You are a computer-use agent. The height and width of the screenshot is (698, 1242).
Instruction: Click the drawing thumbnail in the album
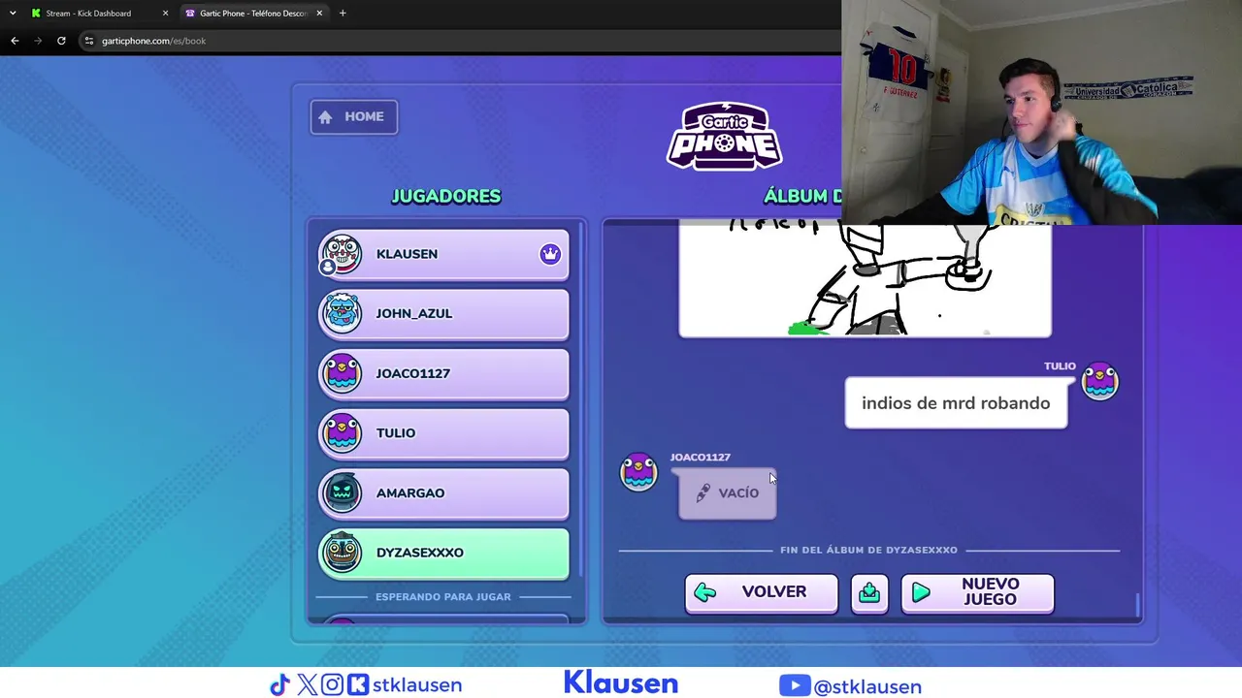(x=865, y=281)
